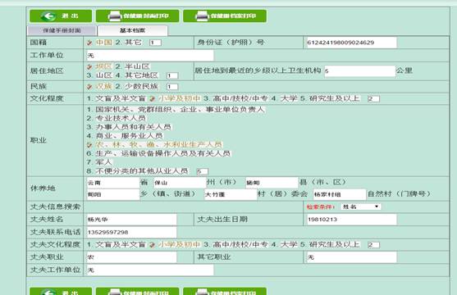Select 4.大学 in 丈夫文化程度 row

point(284,245)
